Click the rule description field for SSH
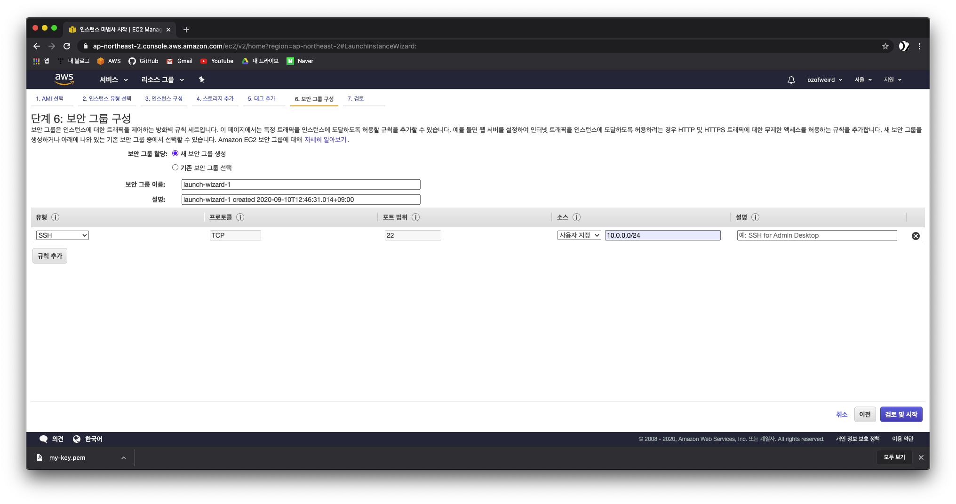Image resolution: width=956 pixels, height=504 pixels. [x=817, y=235]
